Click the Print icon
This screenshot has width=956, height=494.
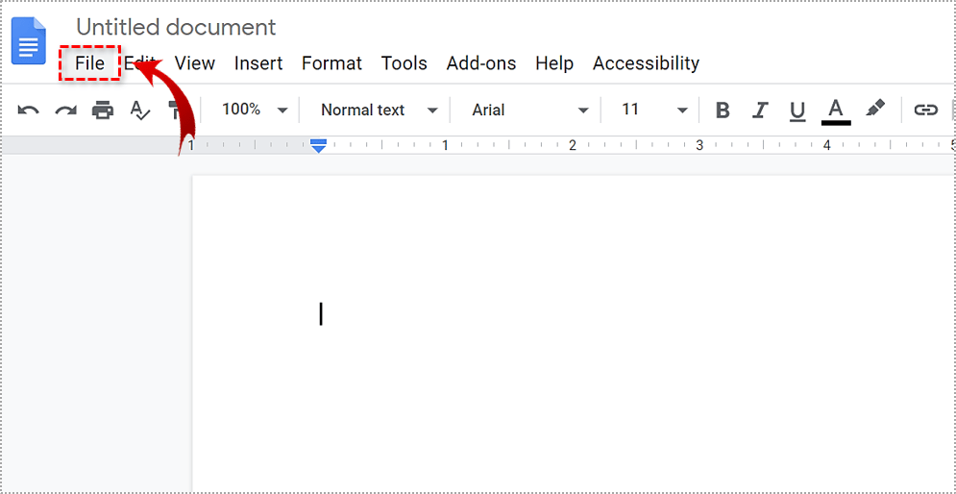coord(103,111)
